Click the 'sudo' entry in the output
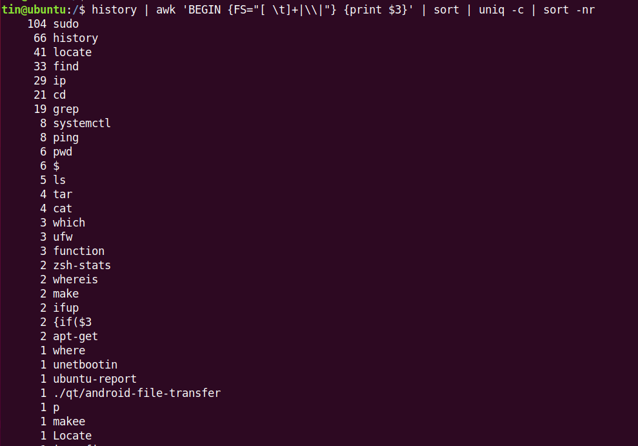The image size is (638, 446). 66,24
